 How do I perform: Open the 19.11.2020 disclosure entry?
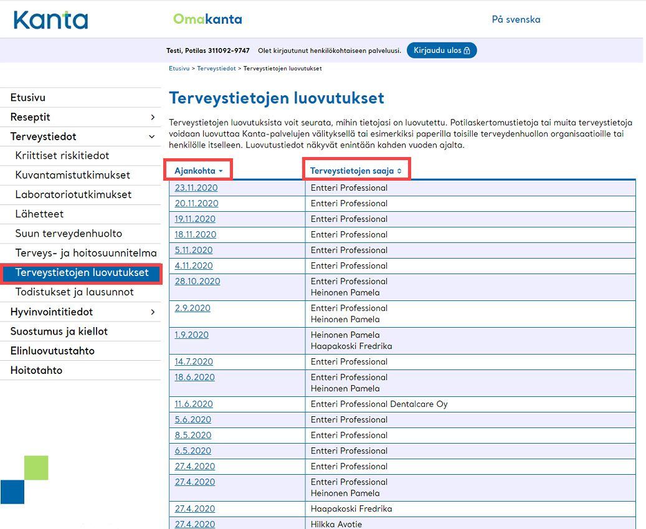[195, 219]
